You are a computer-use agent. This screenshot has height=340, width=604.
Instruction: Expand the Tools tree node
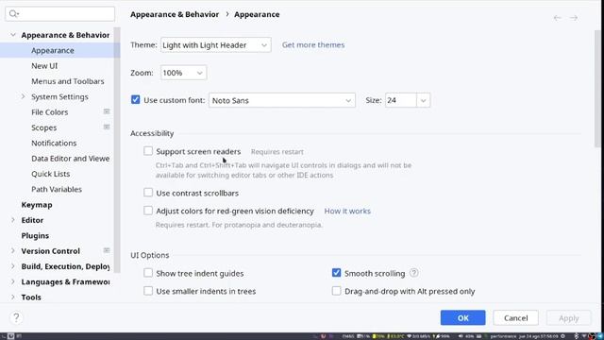13,297
